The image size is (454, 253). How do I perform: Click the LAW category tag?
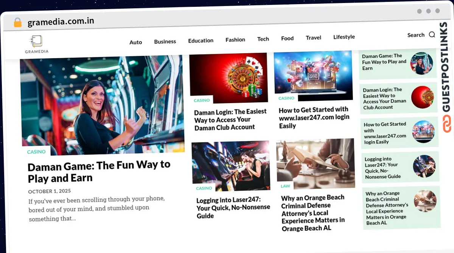286,186
